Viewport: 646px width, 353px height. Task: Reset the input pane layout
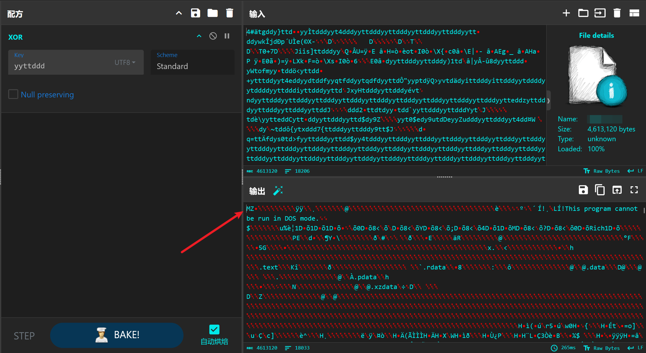(634, 13)
